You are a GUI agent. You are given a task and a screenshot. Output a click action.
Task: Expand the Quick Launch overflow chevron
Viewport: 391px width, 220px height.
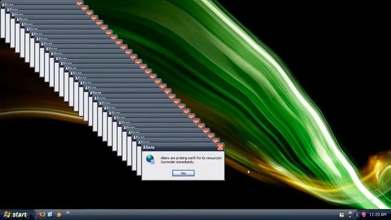68,213
